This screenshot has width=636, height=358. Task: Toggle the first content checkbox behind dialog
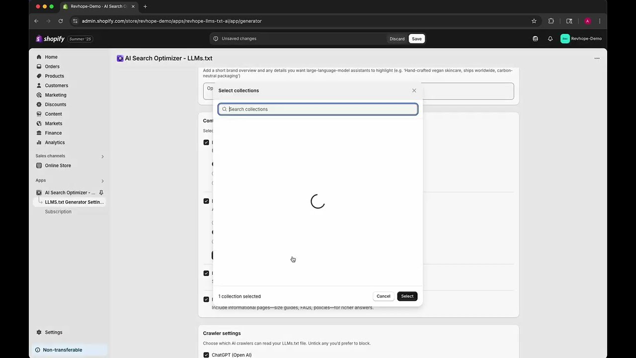pyautogui.click(x=206, y=142)
